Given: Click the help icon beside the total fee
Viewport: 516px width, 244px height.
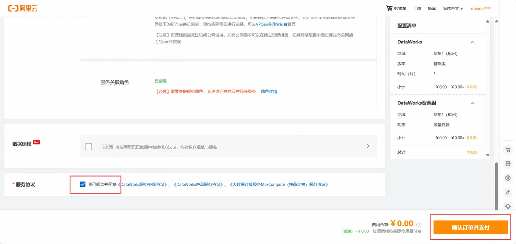Looking at the screenshot, I should click(x=419, y=225).
